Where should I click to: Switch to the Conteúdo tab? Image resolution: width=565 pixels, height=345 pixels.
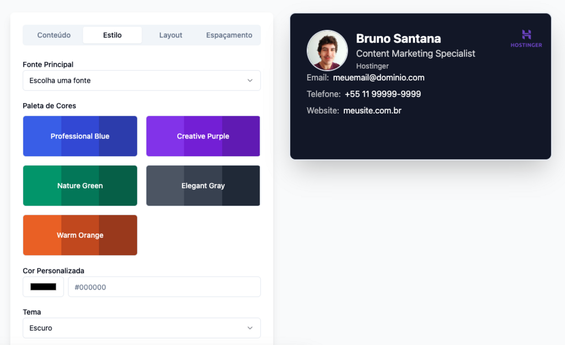[x=54, y=35]
